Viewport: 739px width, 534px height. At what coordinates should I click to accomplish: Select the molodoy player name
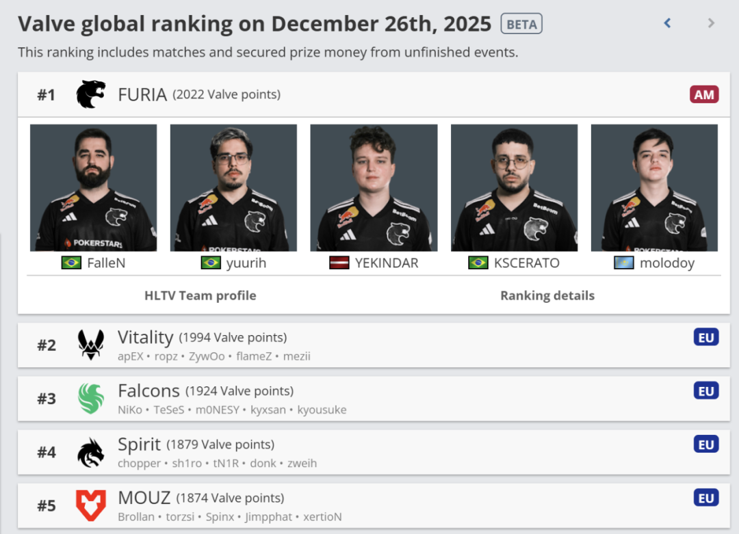click(x=667, y=263)
